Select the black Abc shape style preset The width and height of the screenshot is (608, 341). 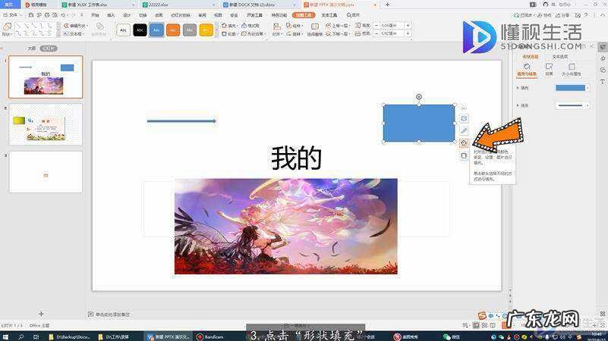pyautogui.click(x=140, y=30)
